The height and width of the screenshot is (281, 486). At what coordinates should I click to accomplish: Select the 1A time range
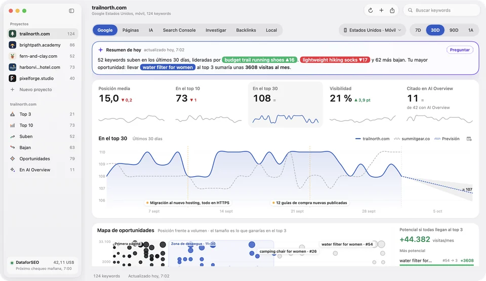point(470,30)
